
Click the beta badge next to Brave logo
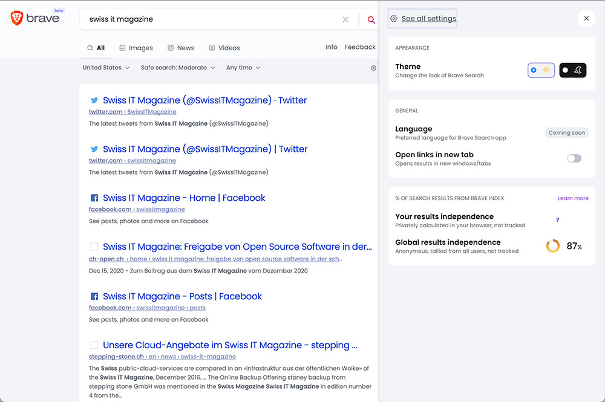point(59,10)
